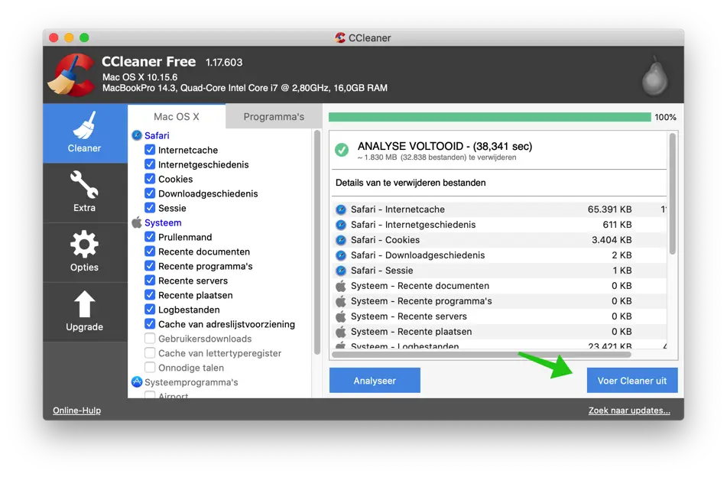Click Safari icon in the Sessie result row
The width and height of the screenshot is (727, 477).
coord(341,271)
